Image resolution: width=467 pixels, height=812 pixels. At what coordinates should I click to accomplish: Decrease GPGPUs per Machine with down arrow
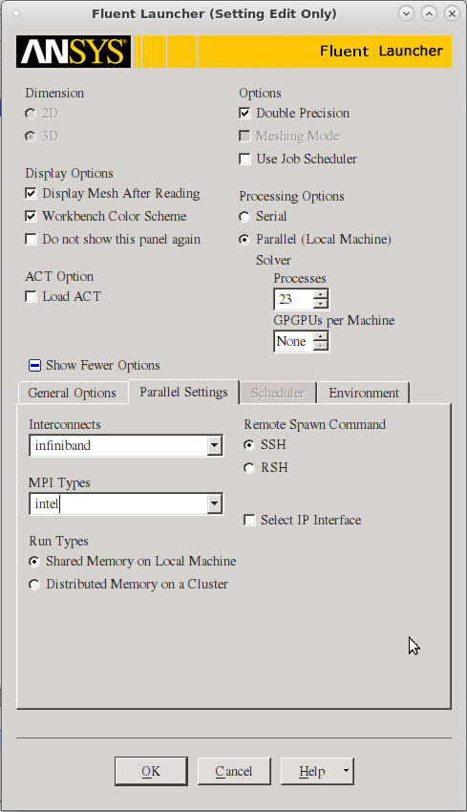[x=321, y=347]
